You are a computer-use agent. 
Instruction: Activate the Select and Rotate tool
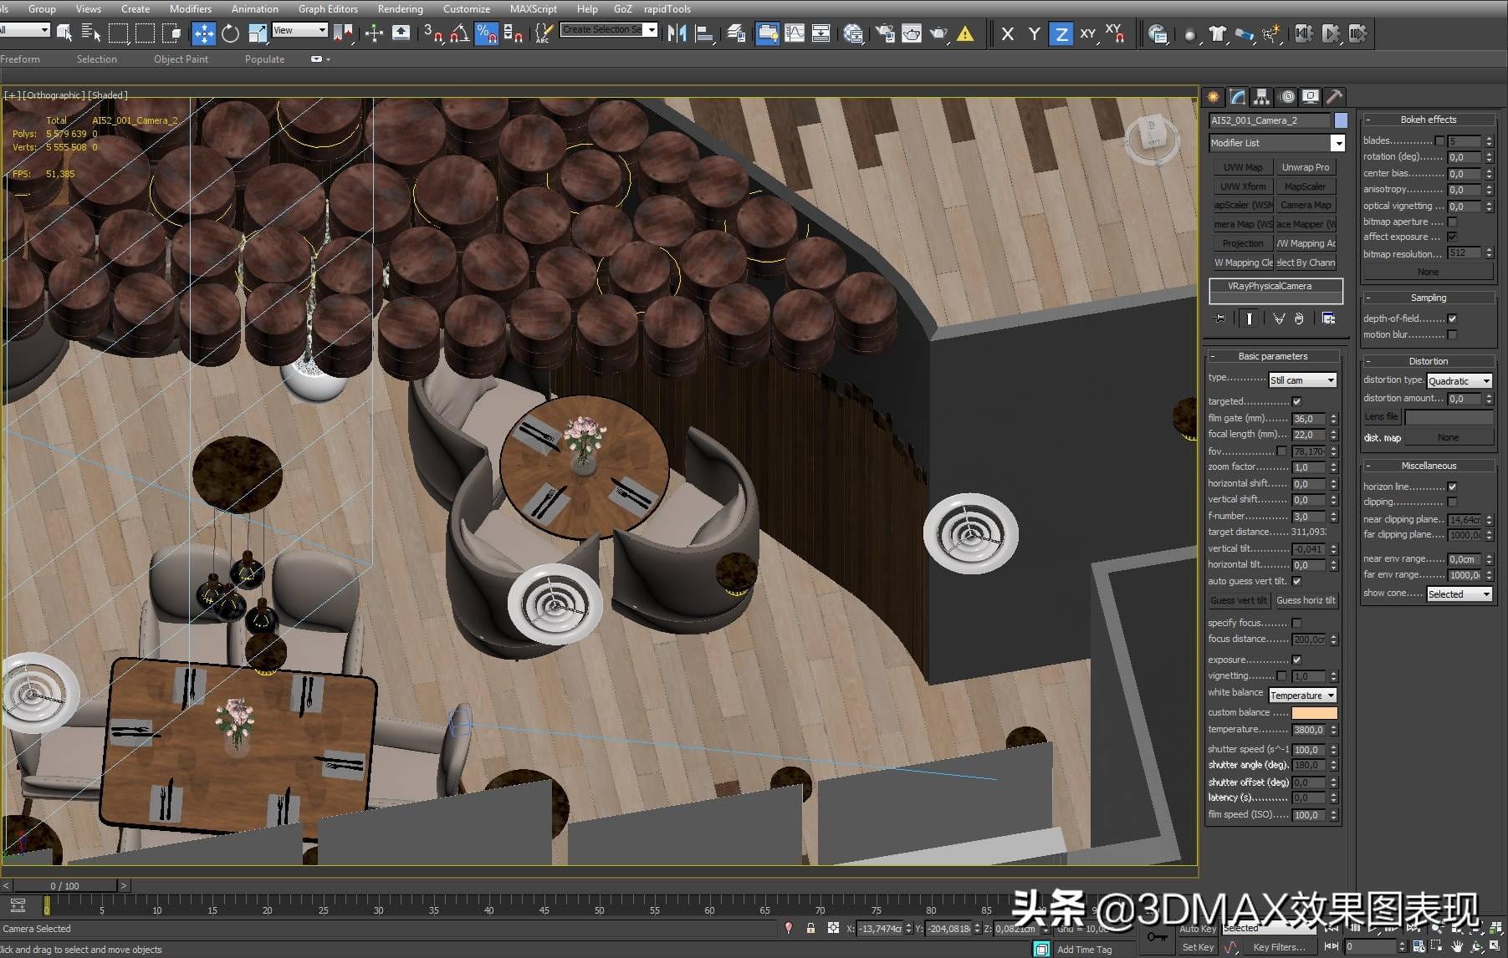pos(230,33)
